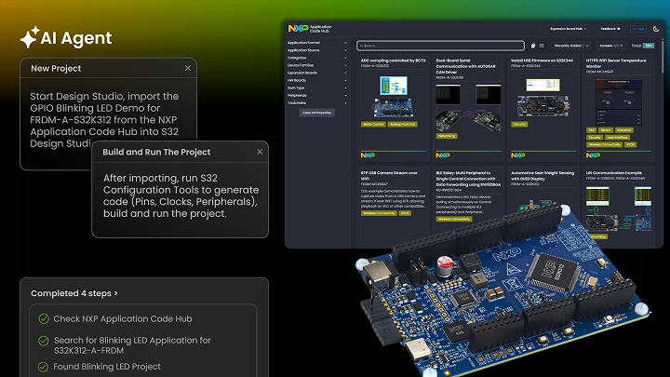Expand the Completed 4 steps section
This screenshot has width=670, height=377.
pos(74,293)
